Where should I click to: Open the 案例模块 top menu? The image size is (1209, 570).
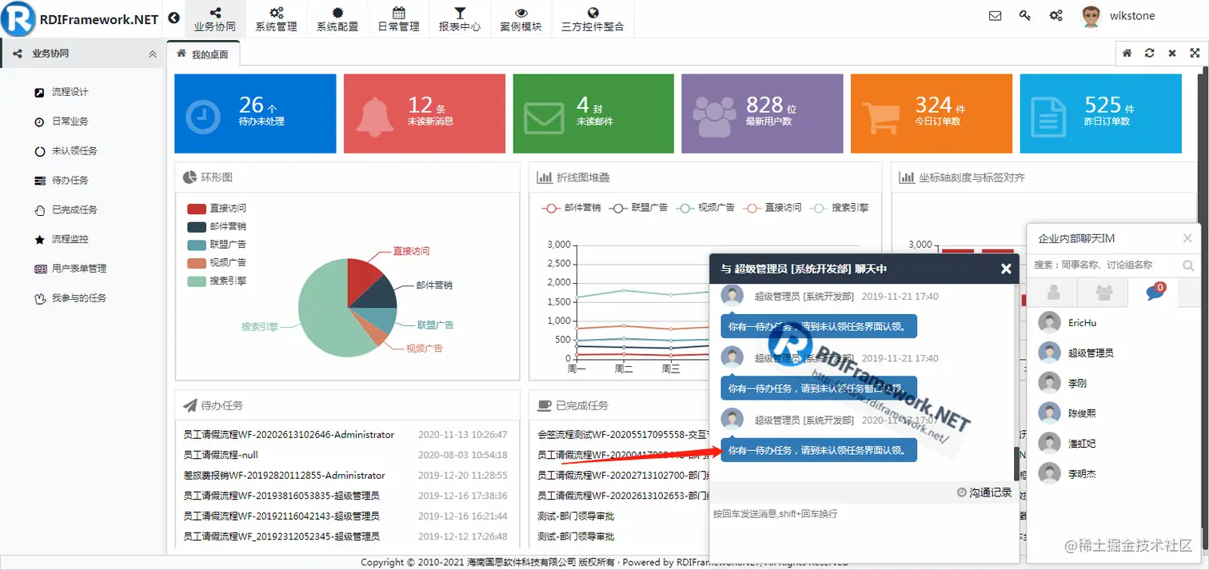pos(521,19)
